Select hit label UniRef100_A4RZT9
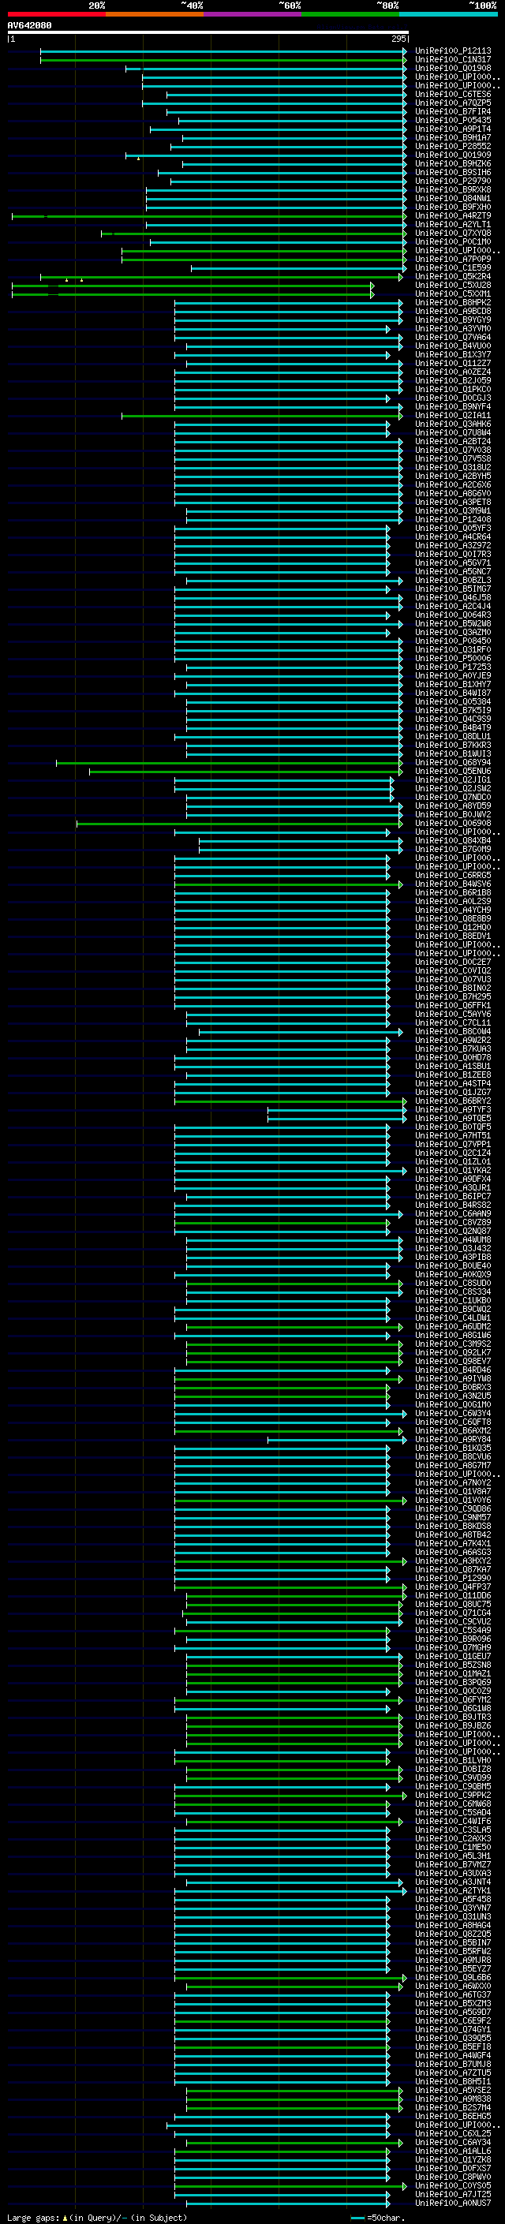505x2224 pixels. point(453,216)
